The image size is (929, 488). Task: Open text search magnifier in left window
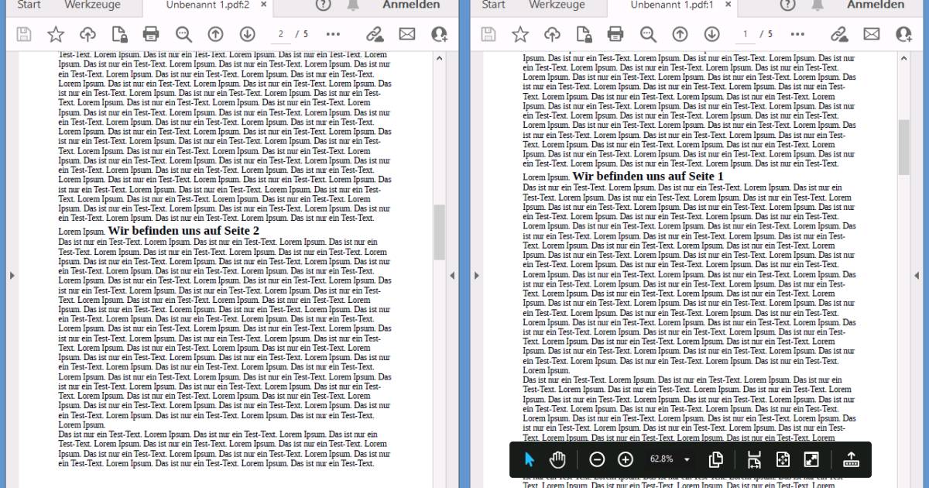click(x=183, y=34)
